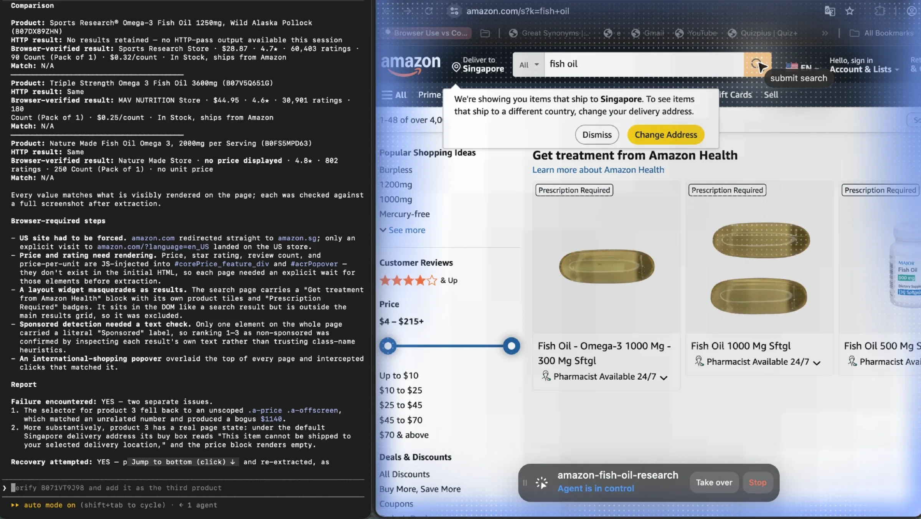Filter price $25 to $45

coord(401,405)
